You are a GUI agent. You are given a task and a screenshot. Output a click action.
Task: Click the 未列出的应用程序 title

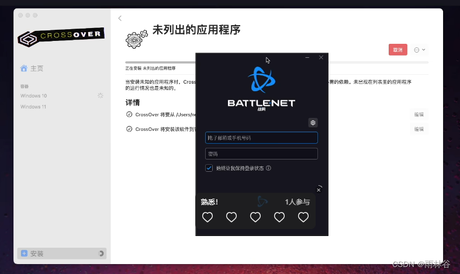[196, 30]
